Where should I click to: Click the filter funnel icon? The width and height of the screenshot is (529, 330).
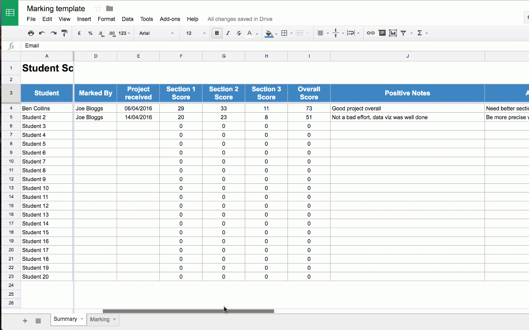click(x=404, y=33)
